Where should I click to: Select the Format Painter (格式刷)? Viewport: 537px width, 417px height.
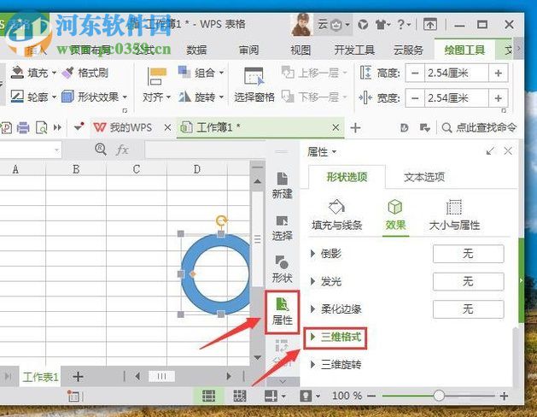point(85,73)
